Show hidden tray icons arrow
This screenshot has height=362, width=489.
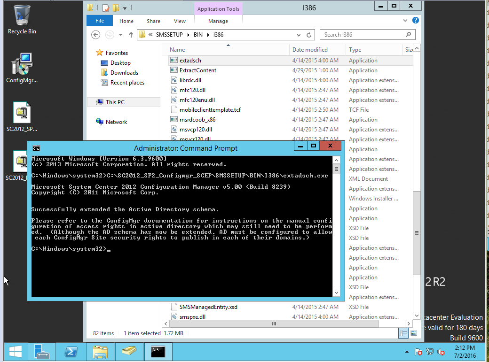coord(407,352)
